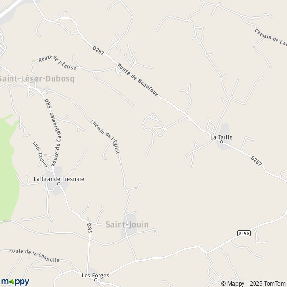The width and height of the screenshot is (287, 287).
Task: Click the Imp. Lachey street label
Action: pos(41,154)
